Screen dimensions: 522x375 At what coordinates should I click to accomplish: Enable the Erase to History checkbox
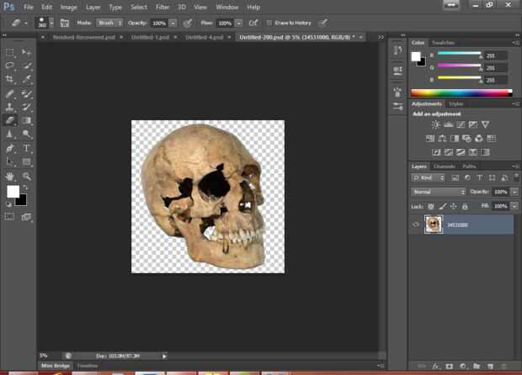[269, 23]
